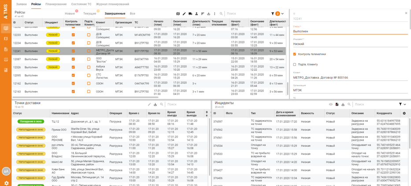
Task: Expand the Рейсы filter dropdown arrow
Action: point(282,14)
